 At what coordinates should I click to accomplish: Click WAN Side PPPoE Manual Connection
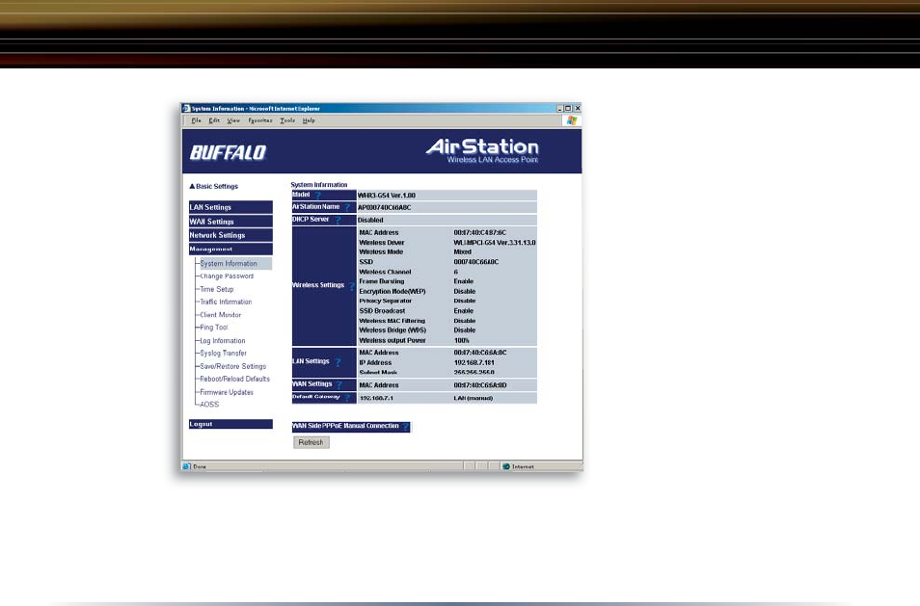click(345, 426)
